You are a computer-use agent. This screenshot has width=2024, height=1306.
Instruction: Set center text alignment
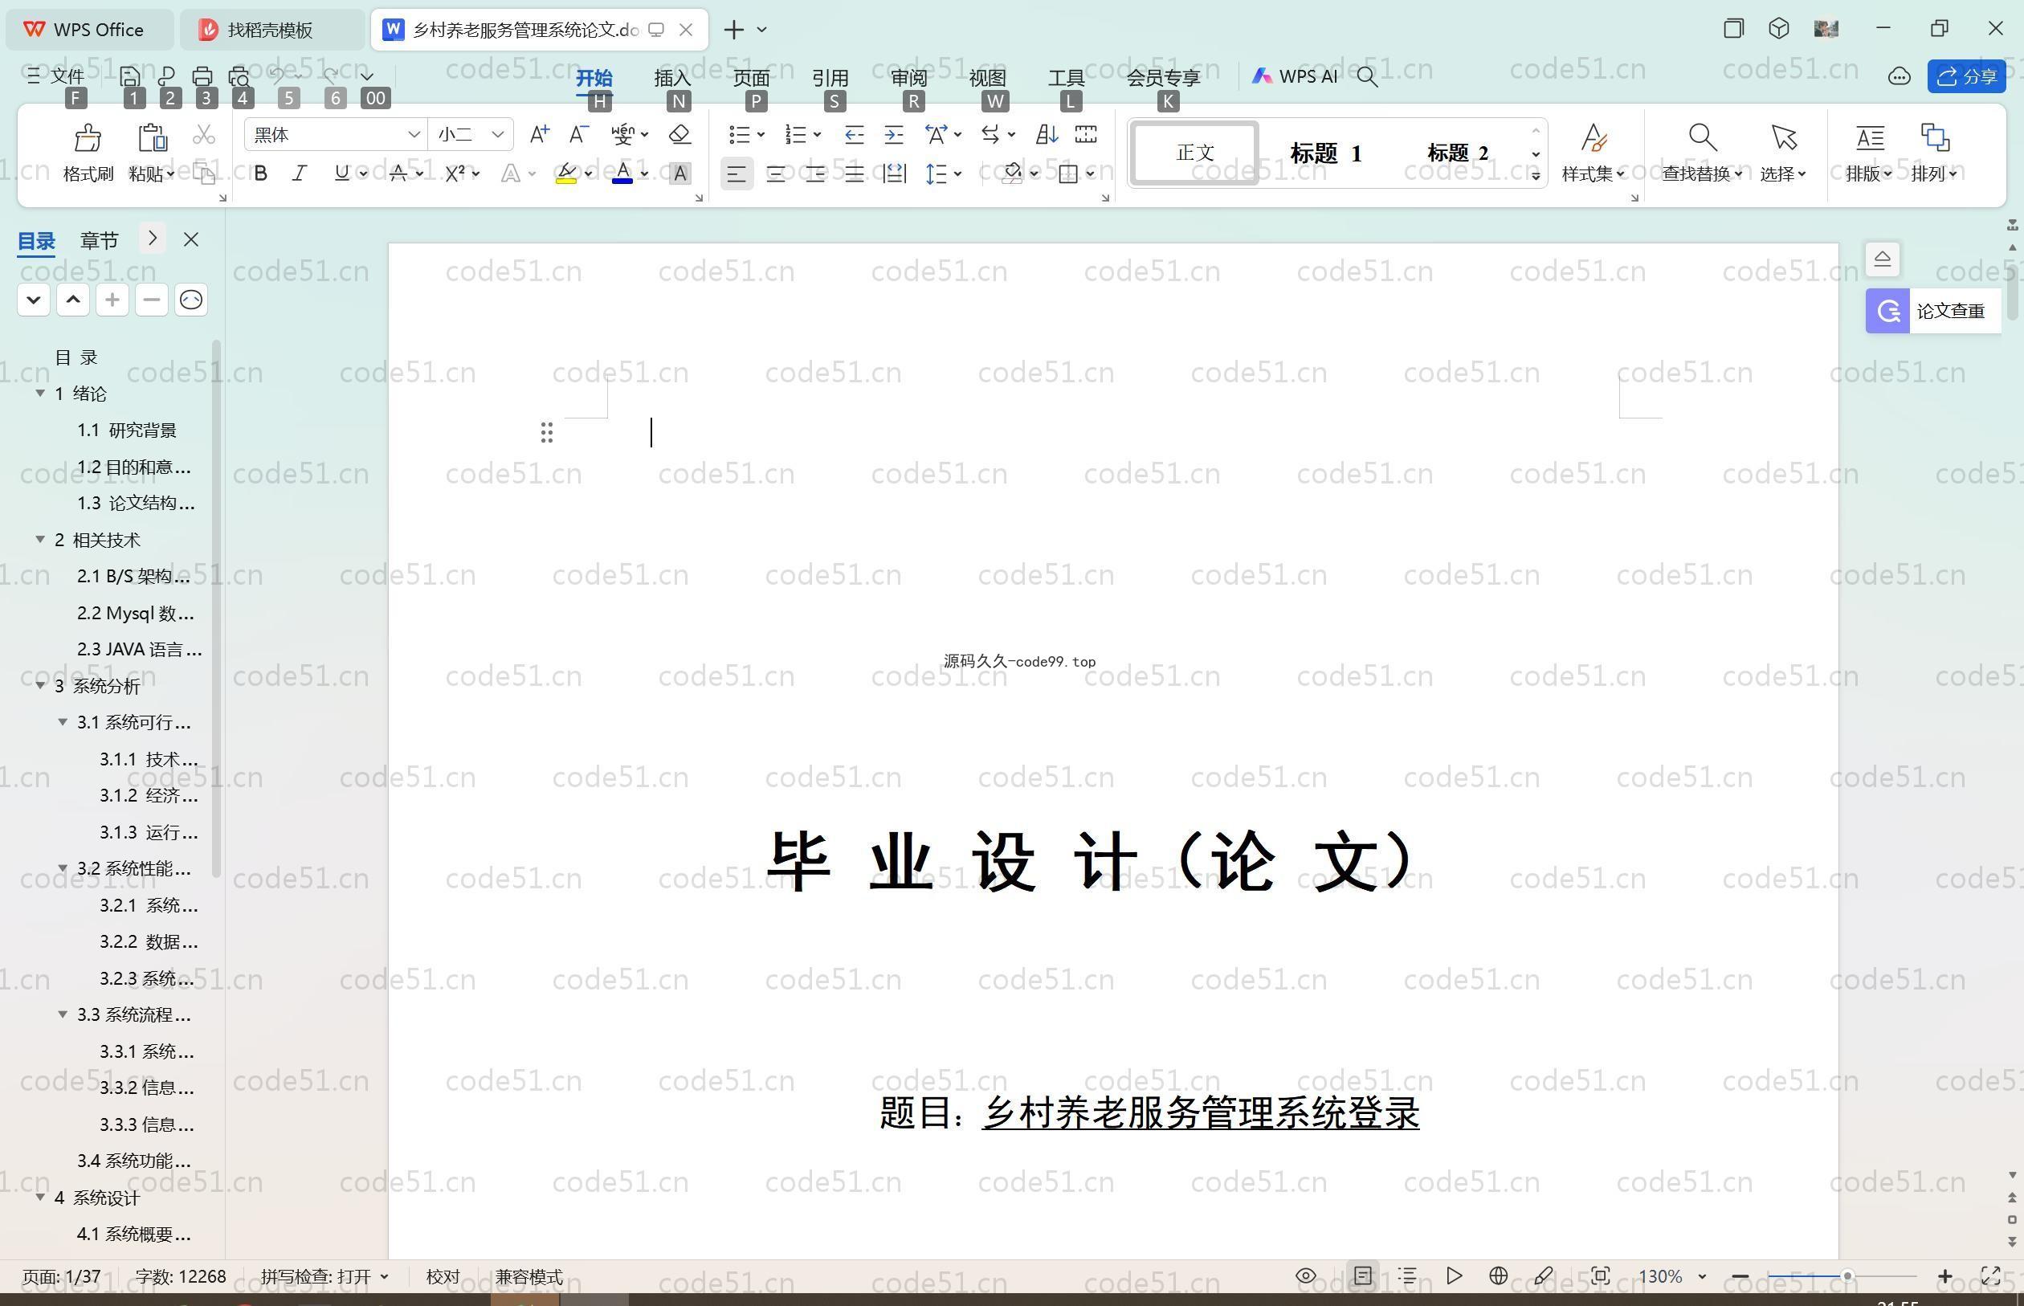click(776, 173)
